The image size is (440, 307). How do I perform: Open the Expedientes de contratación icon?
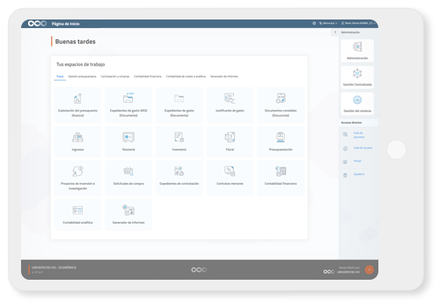click(x=179, y=171)
